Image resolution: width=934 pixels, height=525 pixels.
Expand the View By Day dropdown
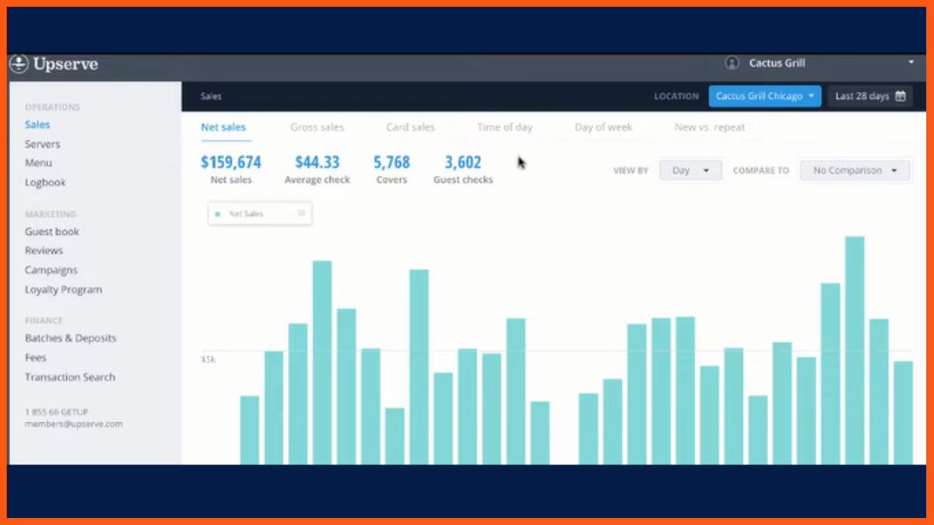click(690, 170)
